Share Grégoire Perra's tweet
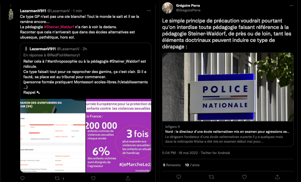The image size is (301, 182). (x=277, y=177)
